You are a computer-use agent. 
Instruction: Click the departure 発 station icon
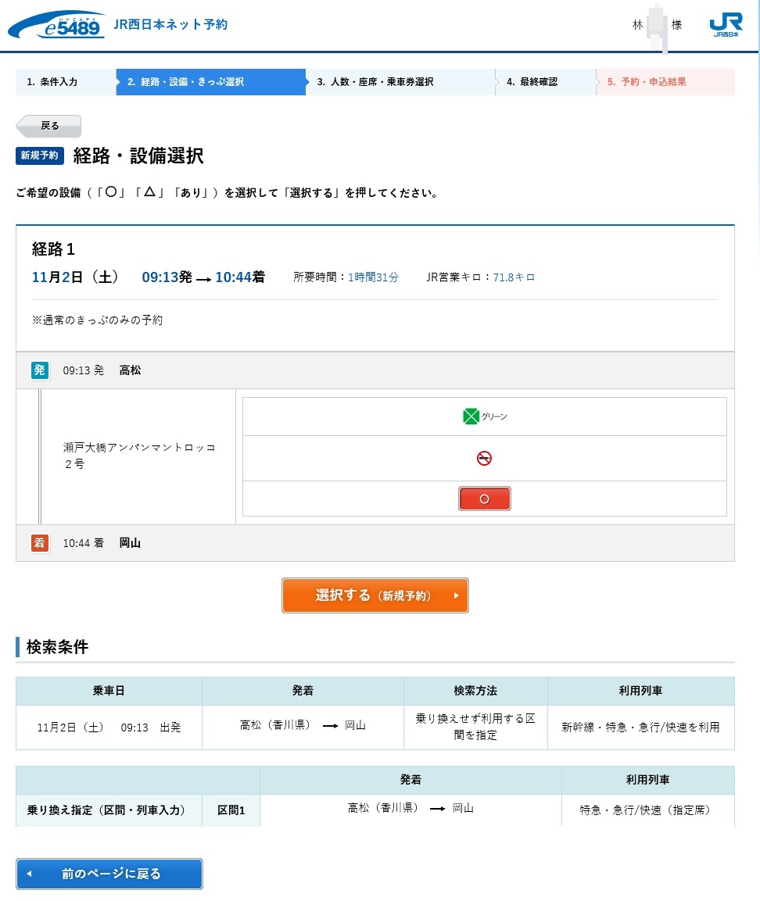tap(40, 370)
